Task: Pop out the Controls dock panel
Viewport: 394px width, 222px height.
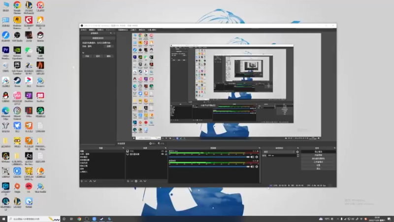Action: [334, 148]
